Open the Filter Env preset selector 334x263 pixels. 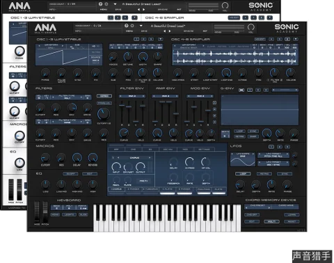[x=132, y=96]
